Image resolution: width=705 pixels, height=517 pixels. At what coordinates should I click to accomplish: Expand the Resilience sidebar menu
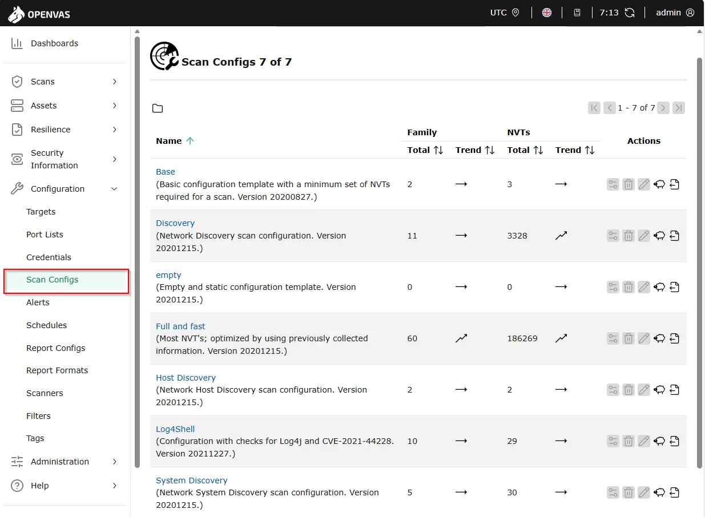click(114, 130)
